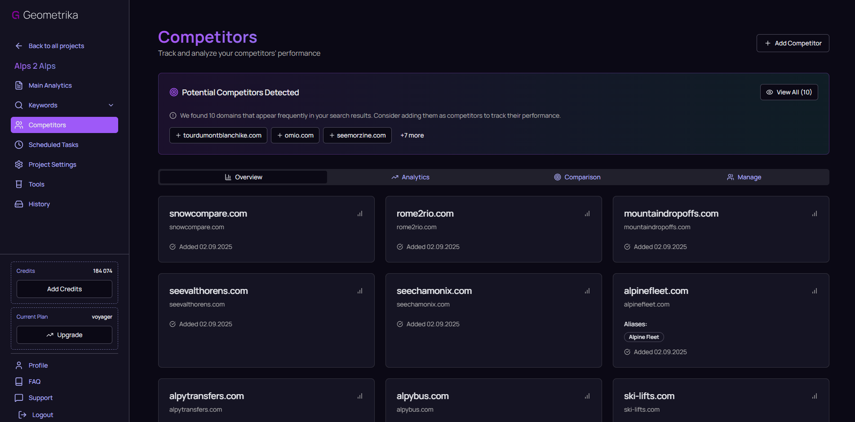Add tourdumontblanchike.com as a competitor
This screenshot has width=855, height=422.
(x=218, y=135)
